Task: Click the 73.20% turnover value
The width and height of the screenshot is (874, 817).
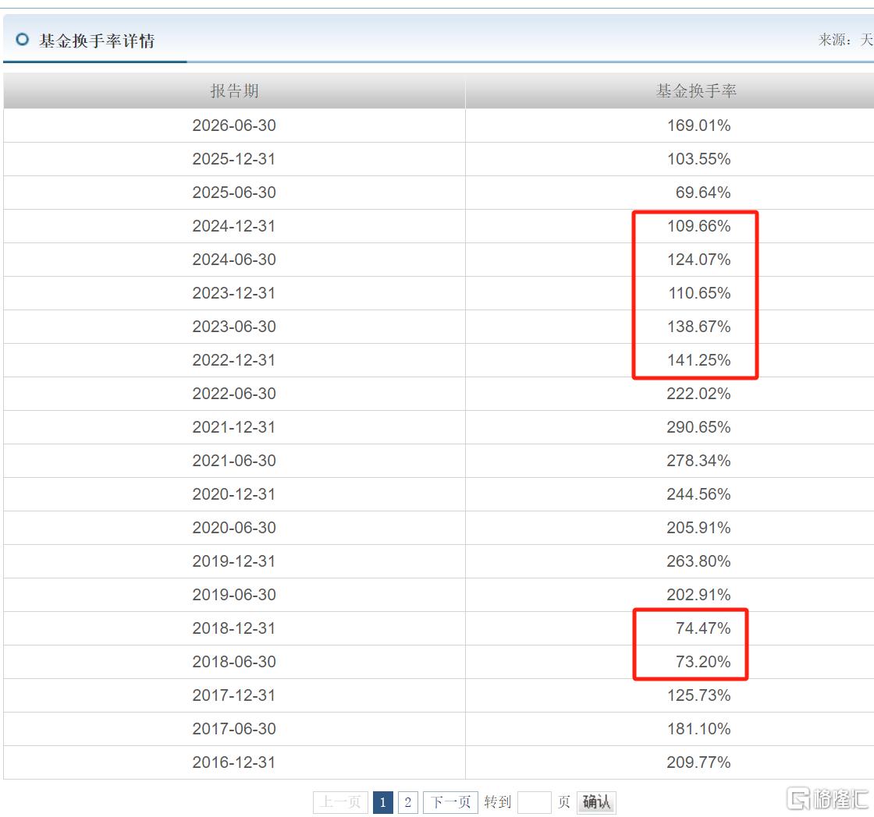Action: pos(703,662)
